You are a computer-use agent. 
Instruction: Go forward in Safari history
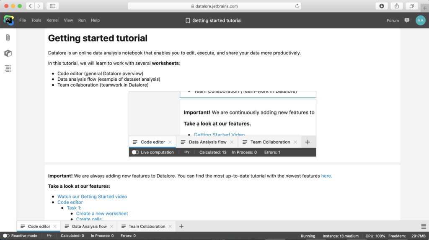pyautogui.click(x=39, y=6)
